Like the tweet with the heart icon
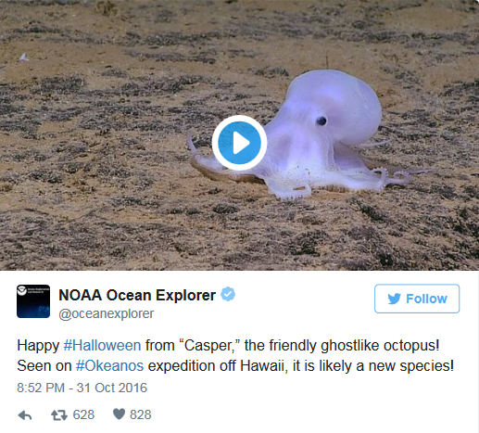Image resolution: width=479 pixels, height=433 pixels. 119,414
